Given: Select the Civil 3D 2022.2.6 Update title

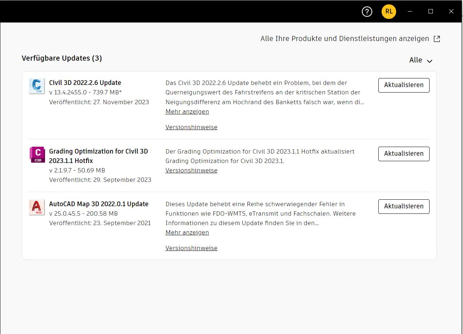Looking at the screenshot, I should click(85, 83).
